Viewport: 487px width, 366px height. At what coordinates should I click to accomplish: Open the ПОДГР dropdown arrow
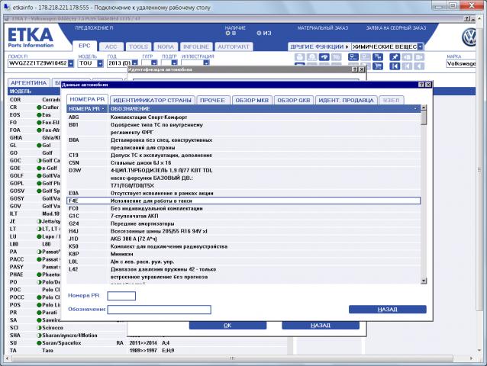click(x=174, y=63)
